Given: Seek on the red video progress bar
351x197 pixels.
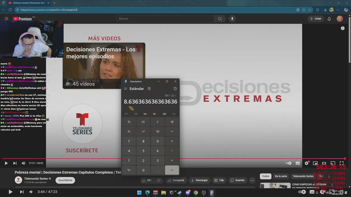Looking at the screenshot, I should pos(173,158).
